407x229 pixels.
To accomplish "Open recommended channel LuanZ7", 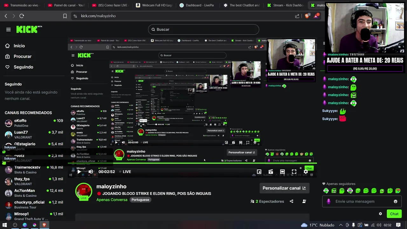I will click(34, 135).
